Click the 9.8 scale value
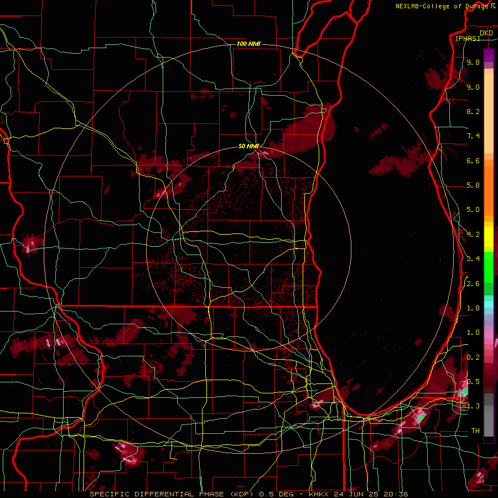498x498 pixels. 473,62
